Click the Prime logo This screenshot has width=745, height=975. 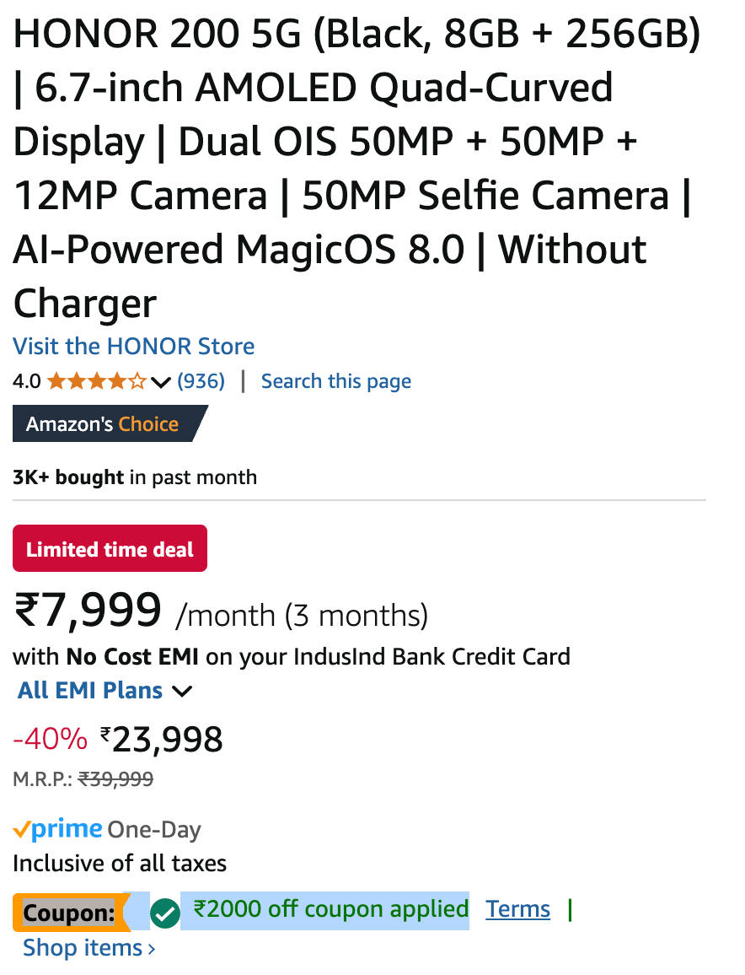(57, 829)
